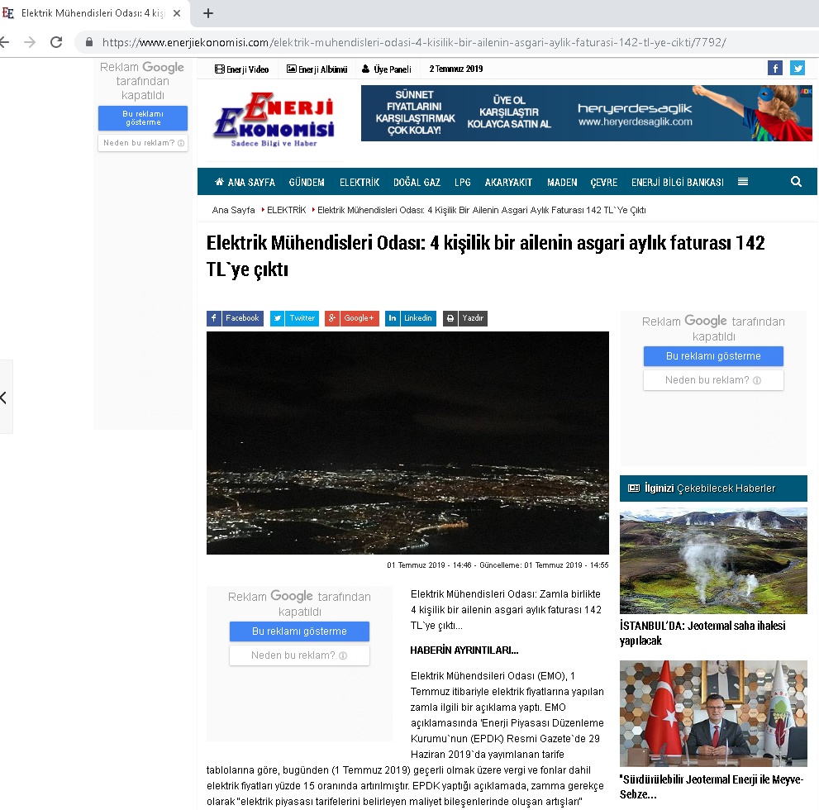Open İSTANBUL'DA: Jeotermal saha ihalesi headline
The width and height of the screenshot is (819, 810).
click(702, 633)
